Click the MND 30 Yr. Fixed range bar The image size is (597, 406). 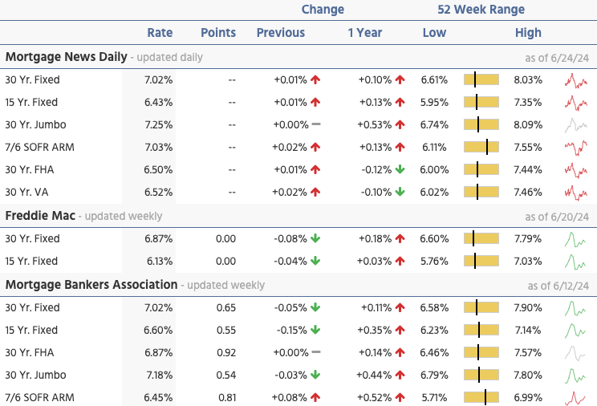pyautogui.click(x=481, y=80)
